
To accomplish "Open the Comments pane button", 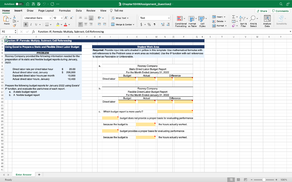I will pyautogui.click(x=280, y=11).
